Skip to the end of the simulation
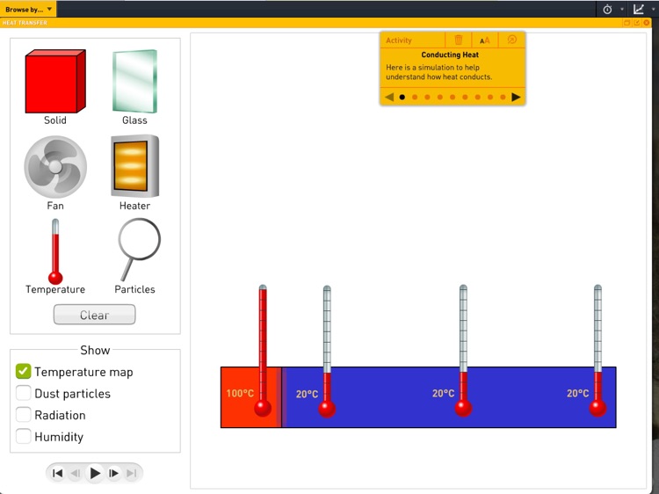Viewport: 659px width, 494px height. (132, 474)
